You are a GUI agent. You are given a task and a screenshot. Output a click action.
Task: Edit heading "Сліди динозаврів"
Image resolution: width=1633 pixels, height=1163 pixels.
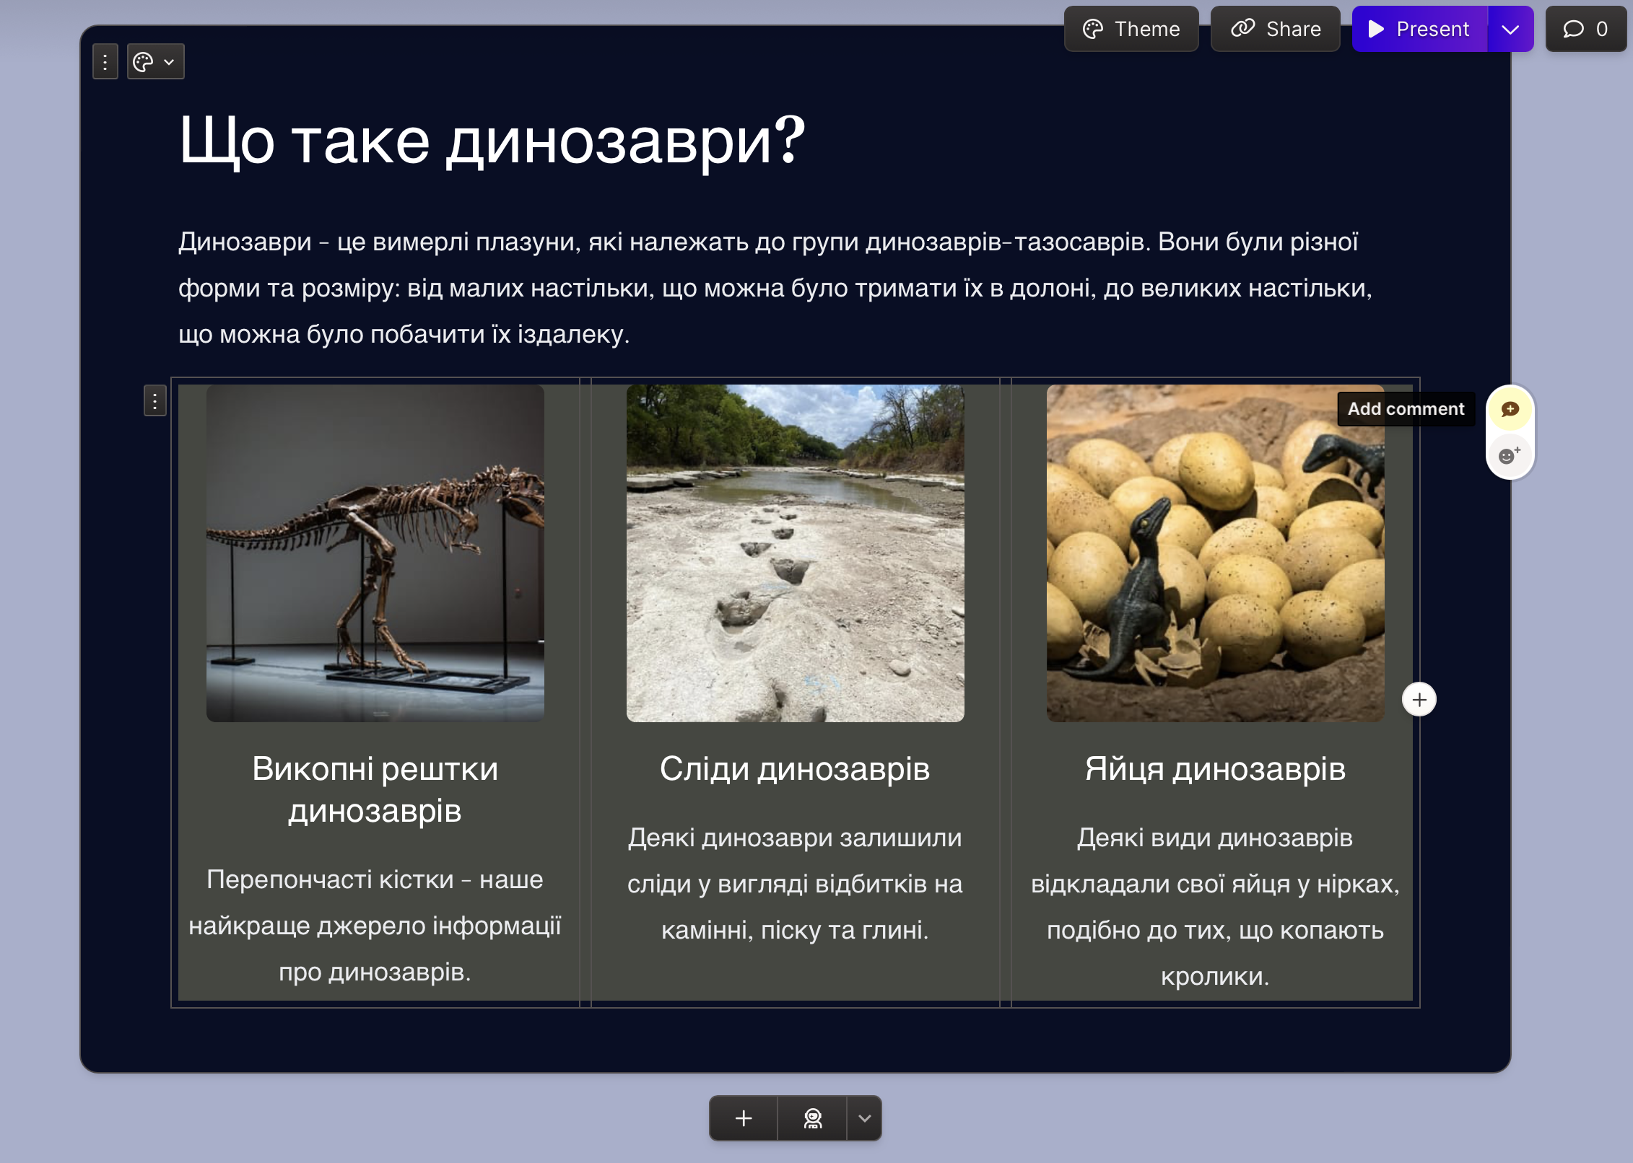pyautogui.click(x=795, y=769)
